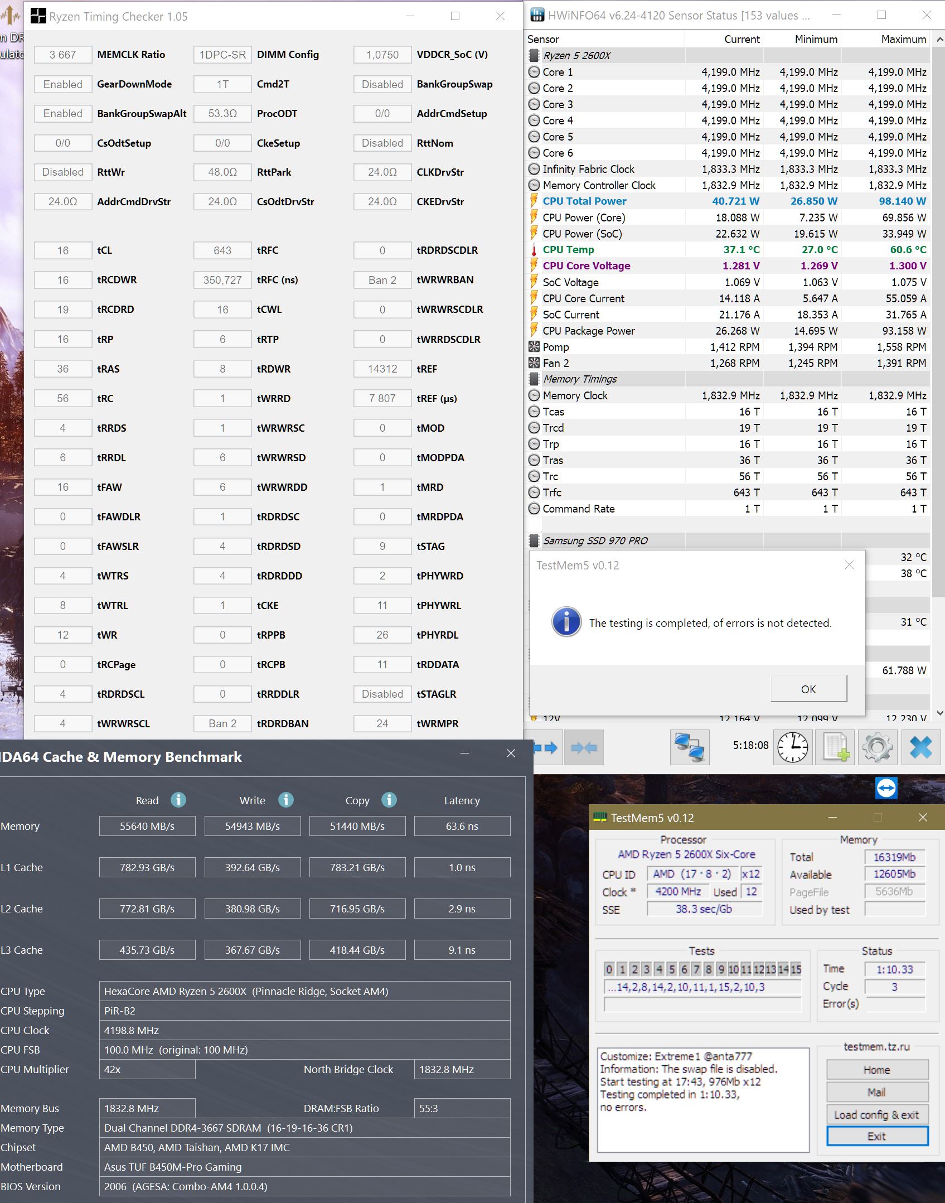The height and width of the screenshot is (1203, 945).
Task: Click the DRAM:FSB Ratio value '55:3'
Action: click(462, 1108)
